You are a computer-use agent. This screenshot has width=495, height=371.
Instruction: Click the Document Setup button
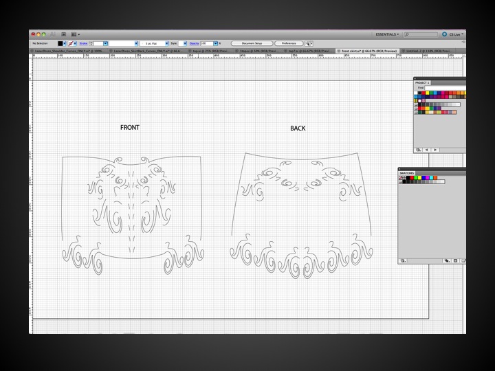click(x=250, y=43)
